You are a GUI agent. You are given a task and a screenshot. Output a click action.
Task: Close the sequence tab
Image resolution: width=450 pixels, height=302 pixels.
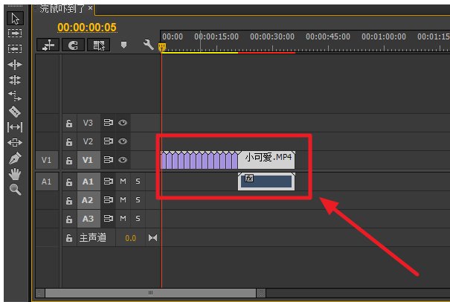(90, 8)
